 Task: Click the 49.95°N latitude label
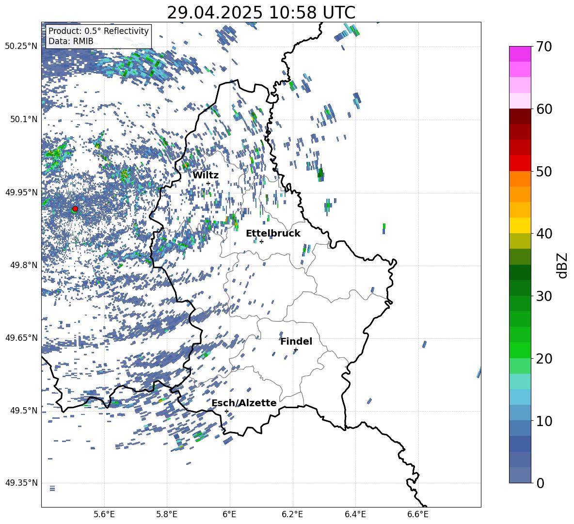(x=21, y=192)
